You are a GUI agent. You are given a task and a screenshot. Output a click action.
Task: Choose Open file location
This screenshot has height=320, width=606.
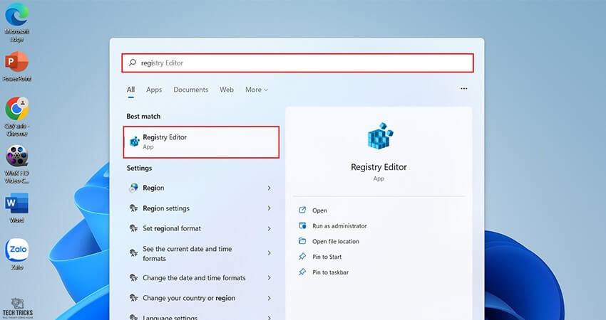pyautogui.click(x=336, y=241)
